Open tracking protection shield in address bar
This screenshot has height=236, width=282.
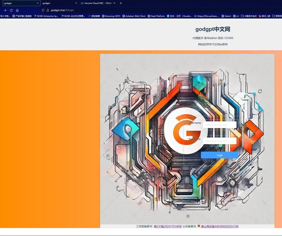coord(43,10)
